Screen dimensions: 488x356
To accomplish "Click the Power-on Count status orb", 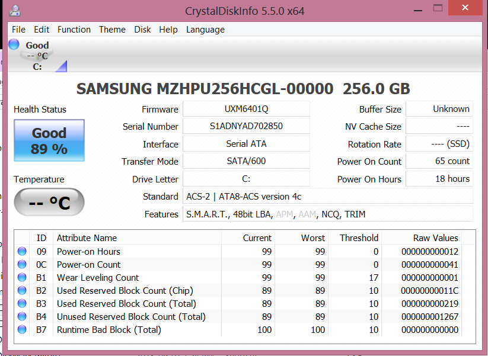I will click(x=22, y=265).
